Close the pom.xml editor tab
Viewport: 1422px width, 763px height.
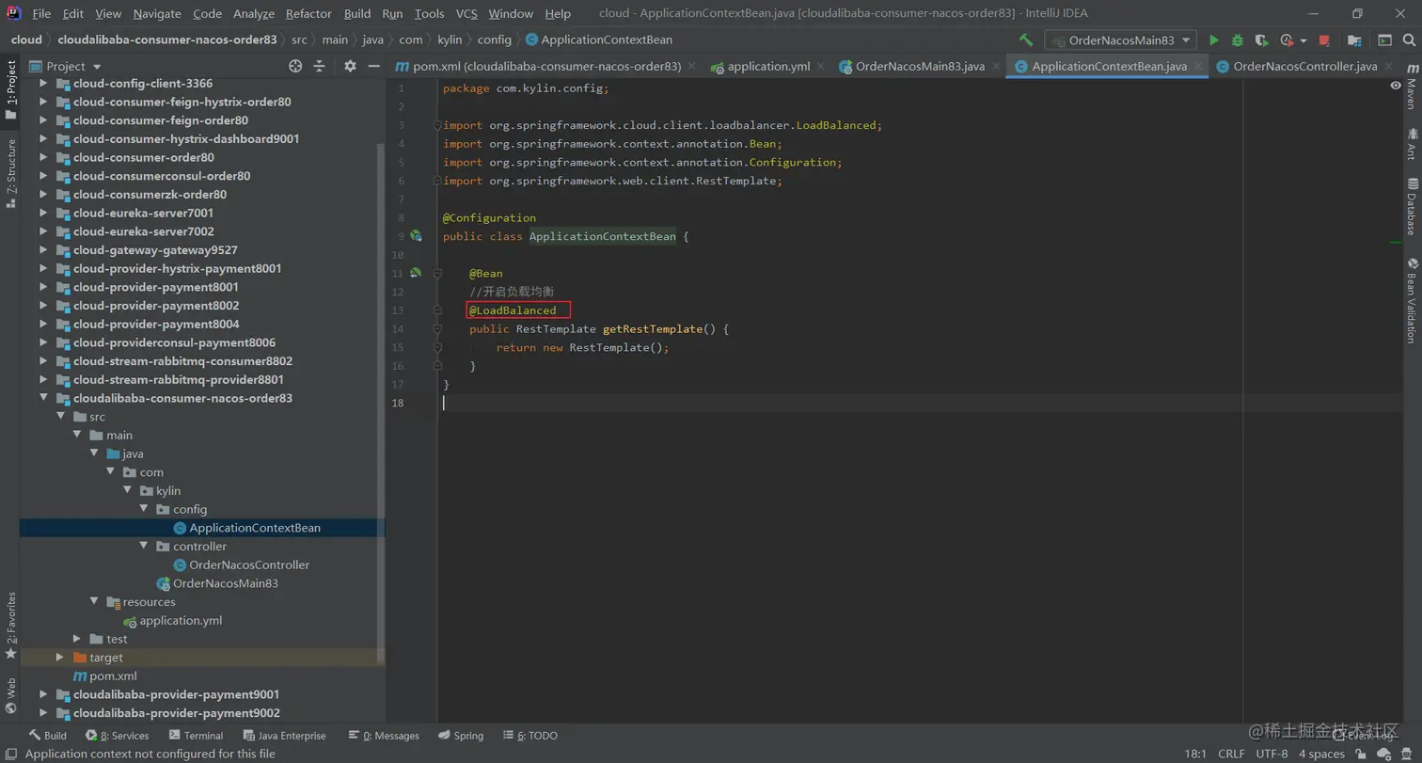tap(691, 66)
